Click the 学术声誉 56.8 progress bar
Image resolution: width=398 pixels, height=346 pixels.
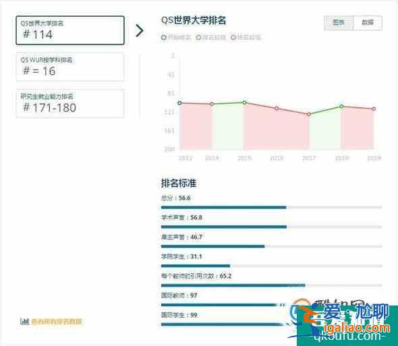[x=272, y=227]
